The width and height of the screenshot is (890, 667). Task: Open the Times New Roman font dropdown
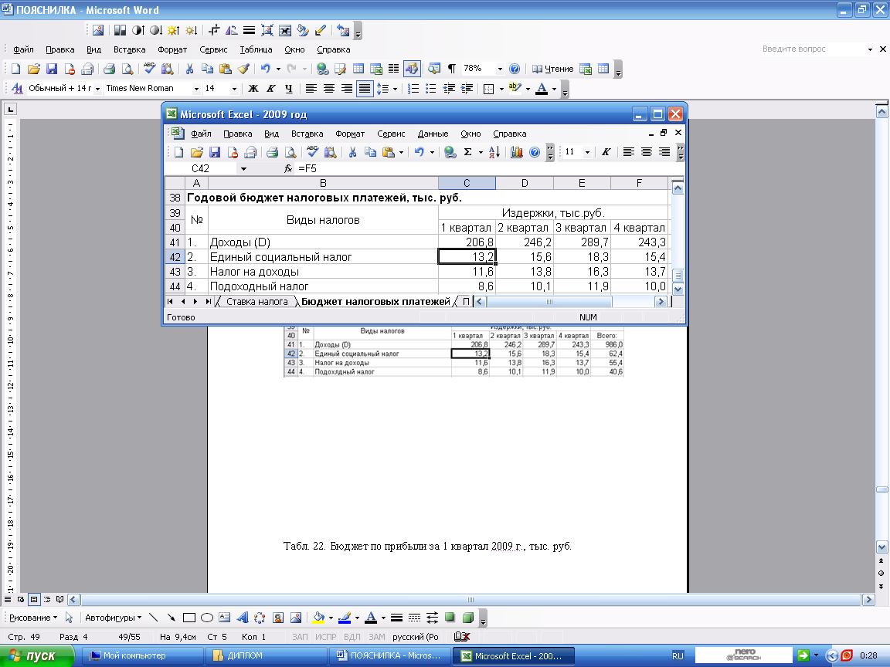tap(196, 89)
